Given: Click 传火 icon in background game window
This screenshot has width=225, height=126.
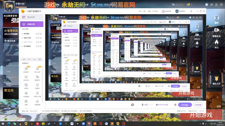Looking at the screenshot, I should (217, 44).
